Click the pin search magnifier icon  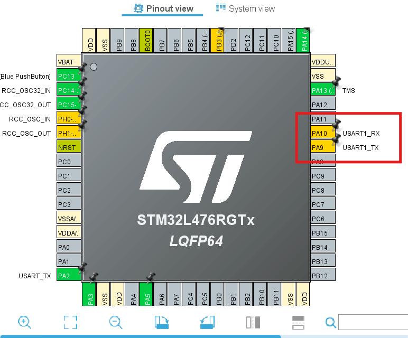point(331,323)
